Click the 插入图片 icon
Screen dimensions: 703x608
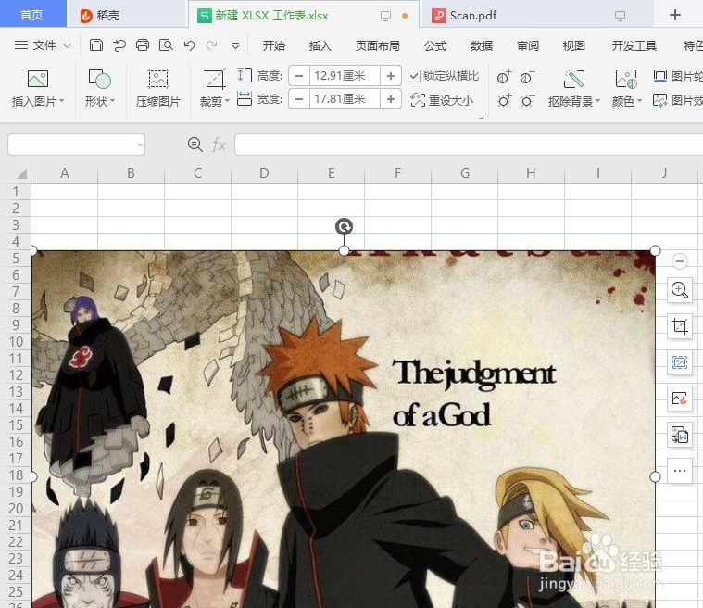click(38, 79)
